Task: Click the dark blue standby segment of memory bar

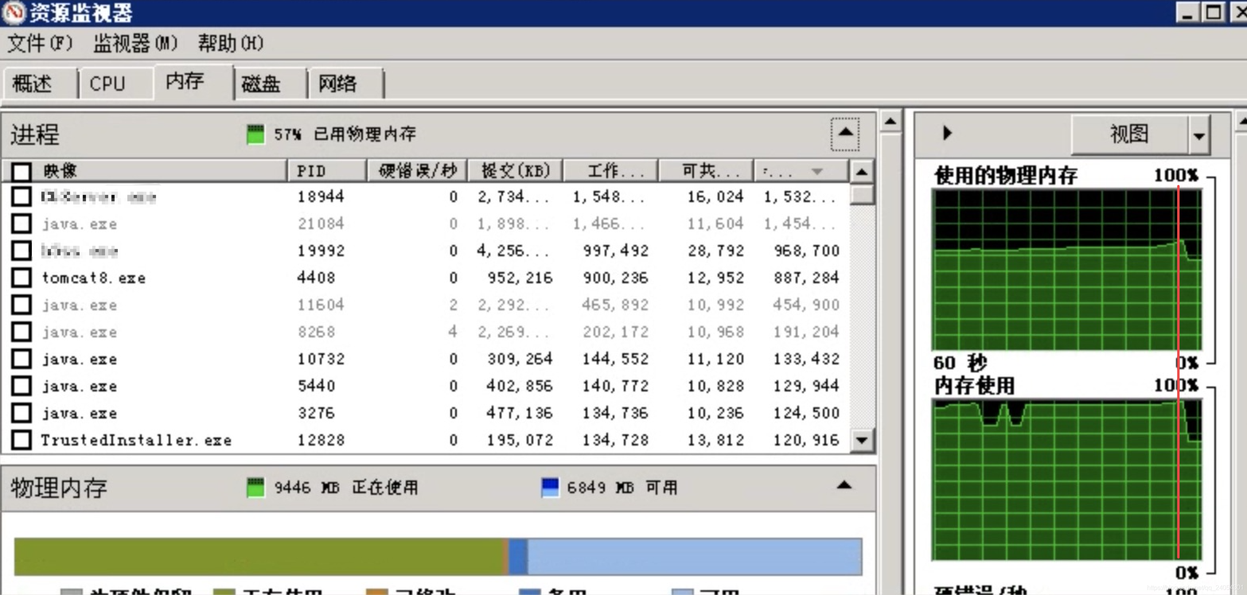Action: [518, 557]
